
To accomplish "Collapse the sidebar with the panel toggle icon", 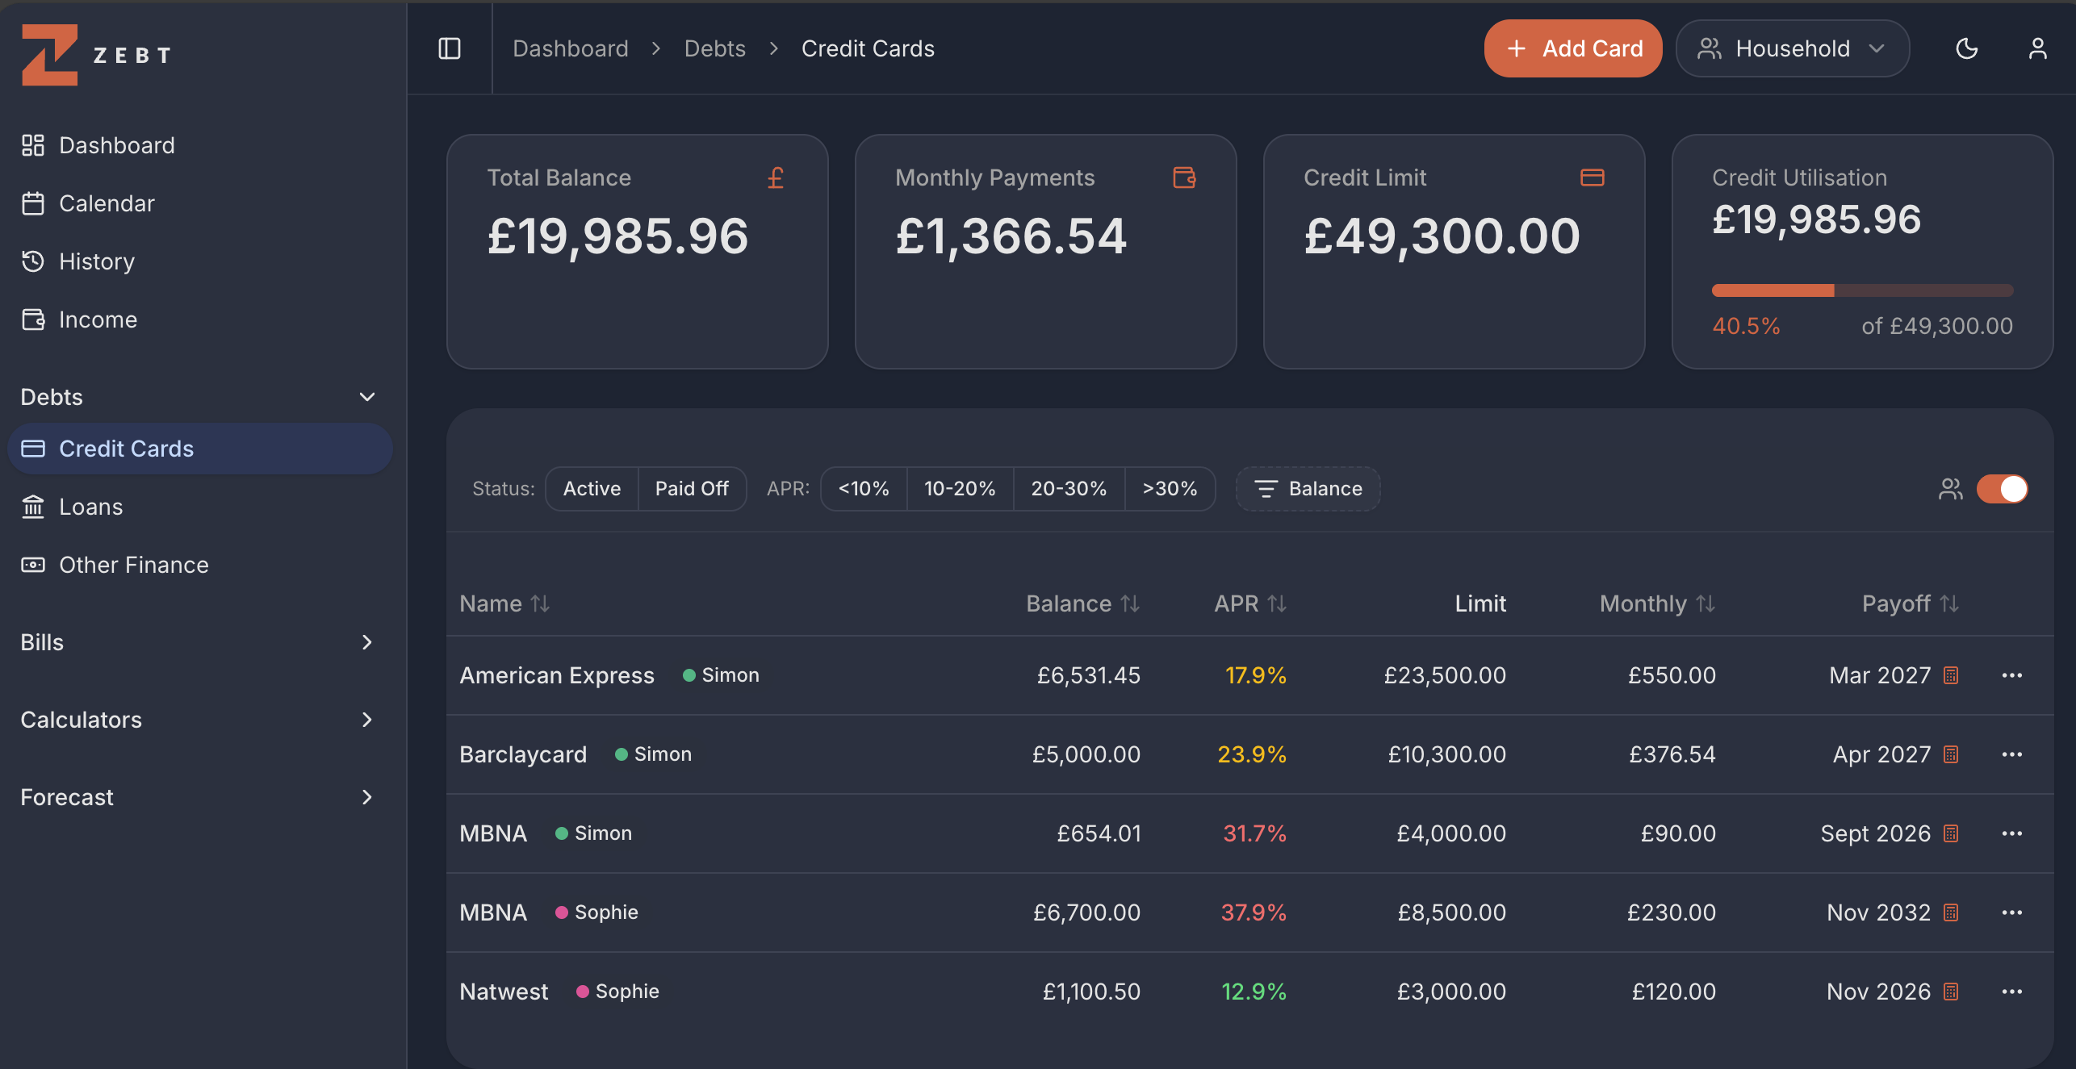I will [450, 48].
